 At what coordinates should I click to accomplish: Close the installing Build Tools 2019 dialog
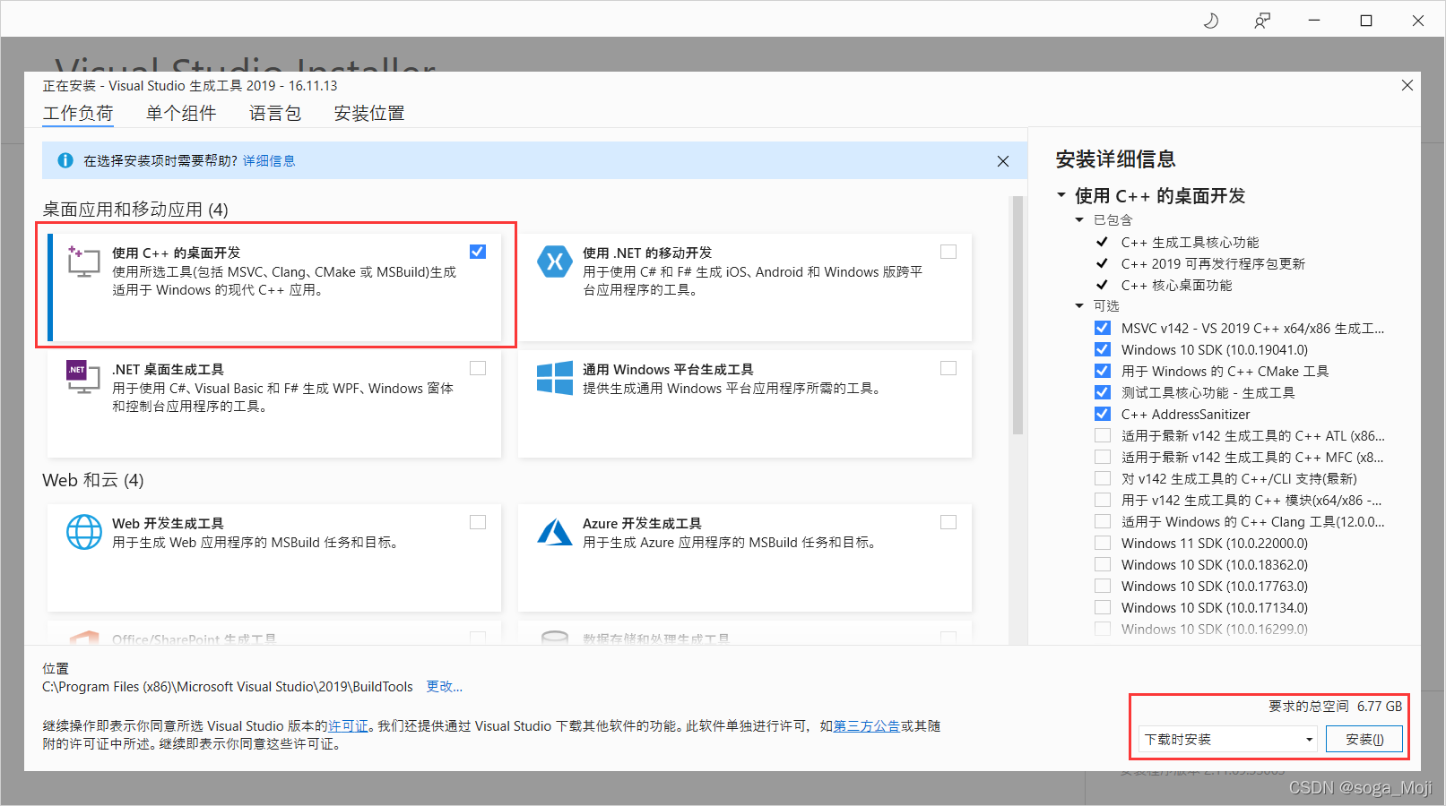(x=1407, y=85)
